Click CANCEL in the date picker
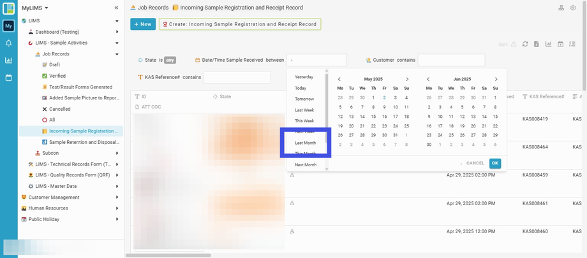The height and width of the screenshot is (258, 587). 475,163
